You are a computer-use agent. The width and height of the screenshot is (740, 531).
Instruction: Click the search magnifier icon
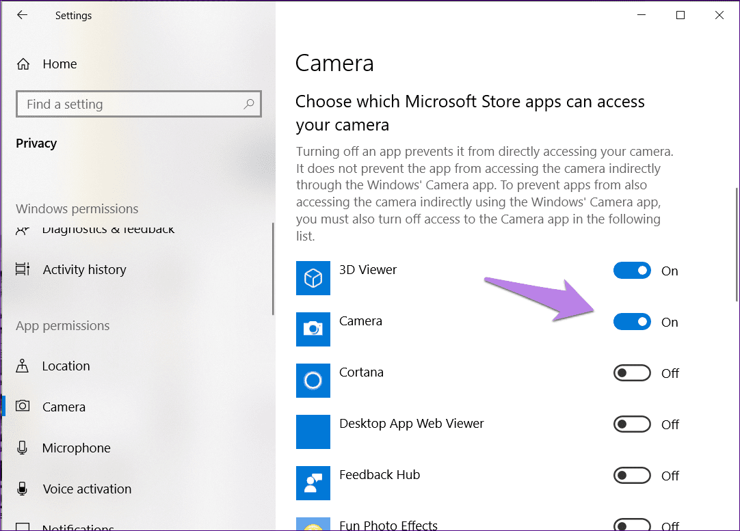pyautogui.click(x=249, y=105)
